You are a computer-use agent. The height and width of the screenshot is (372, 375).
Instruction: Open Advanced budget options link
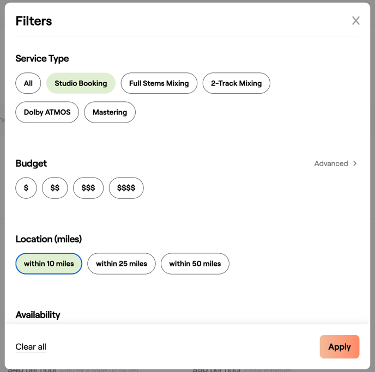click(331, 163)
